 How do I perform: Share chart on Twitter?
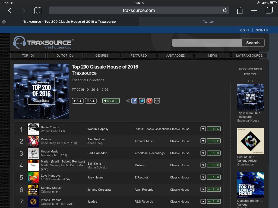click(x=142, y=101)
